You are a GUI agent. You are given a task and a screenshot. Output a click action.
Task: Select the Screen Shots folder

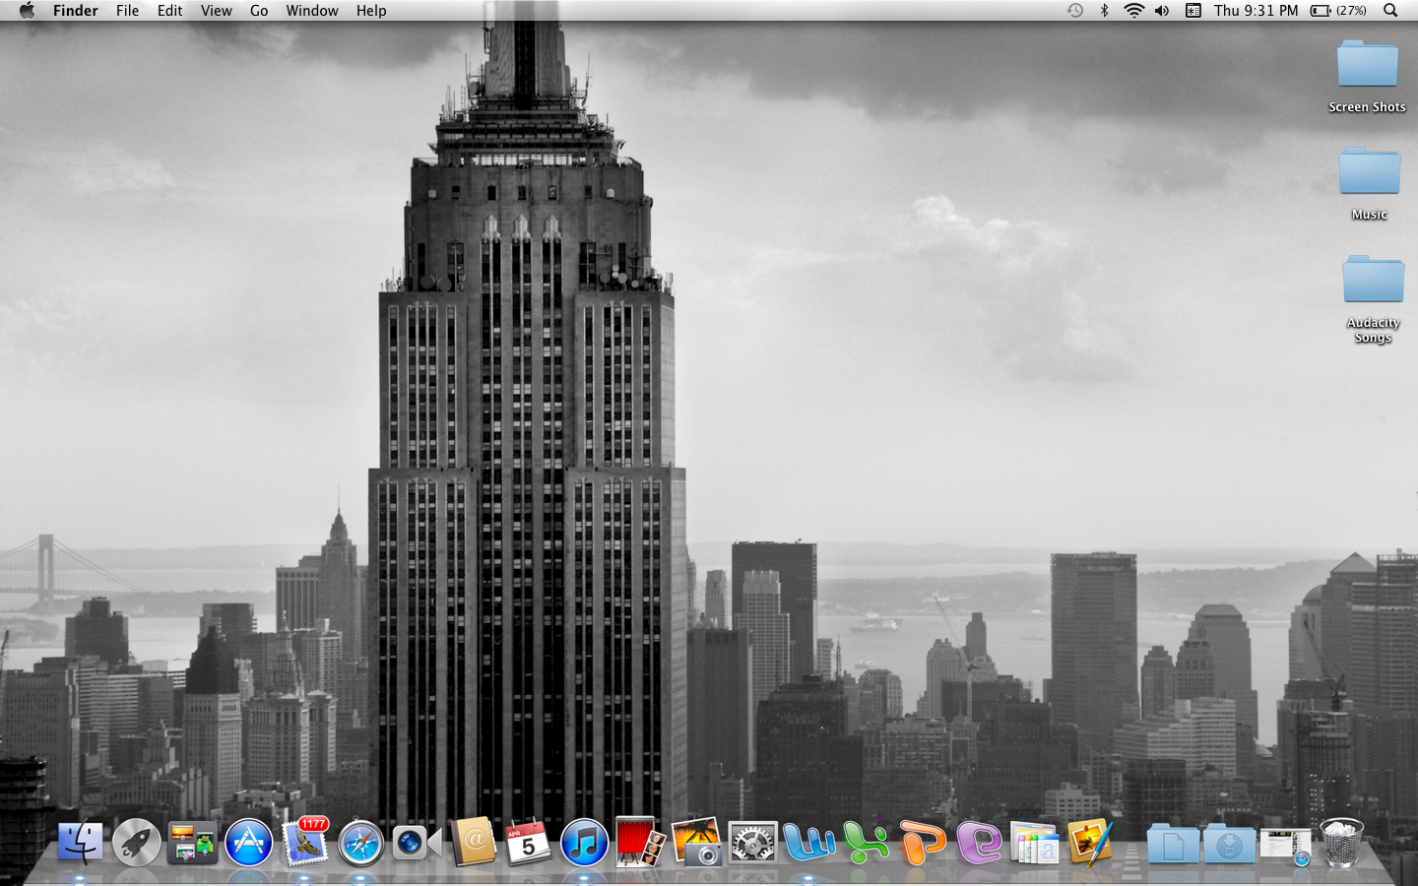[1367, 77]
